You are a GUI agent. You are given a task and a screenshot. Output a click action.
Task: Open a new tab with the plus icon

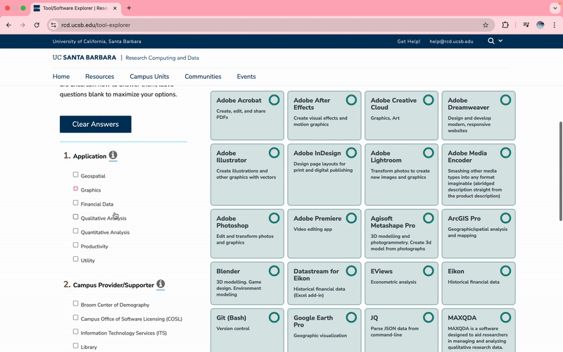(x=129, y=8)
